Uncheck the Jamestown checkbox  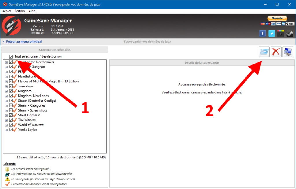pyautogui.click(x=11, y=86)
